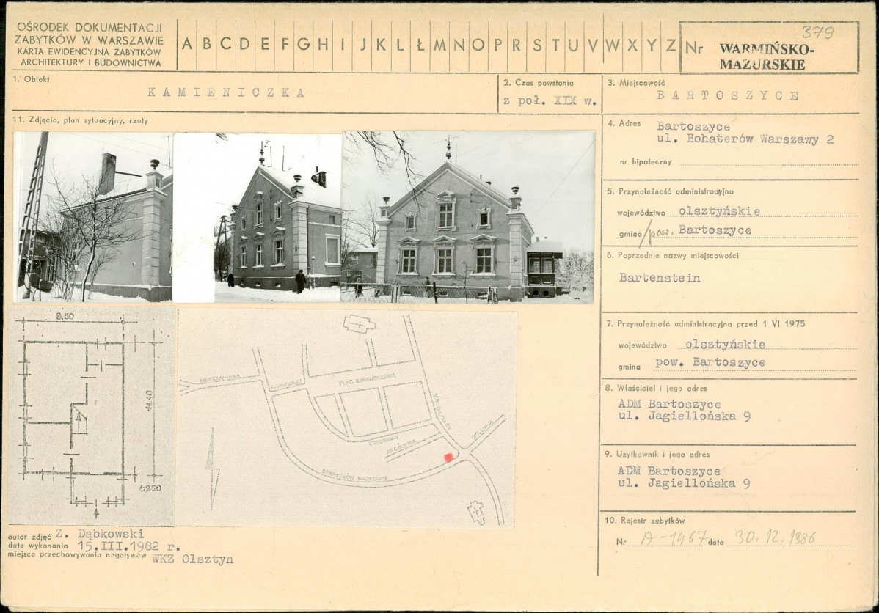Screen dimensions: 879x613
Task: Open the left building photo
Action: pos(93,217)
